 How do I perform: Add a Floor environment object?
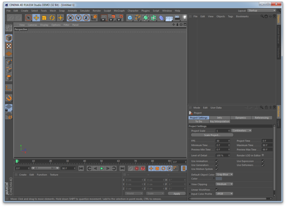tap(169, 18)
